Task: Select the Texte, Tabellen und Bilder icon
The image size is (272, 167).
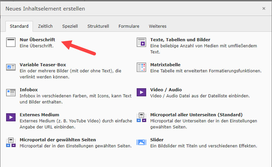Action: coord(141,42)
